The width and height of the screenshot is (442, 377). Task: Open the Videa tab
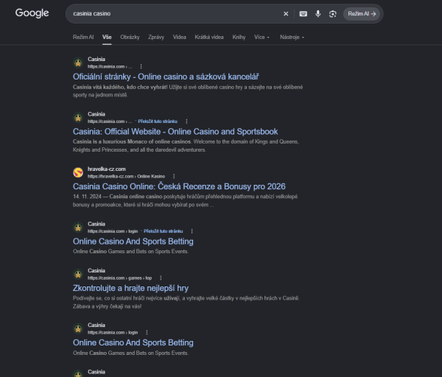(180, 38)
